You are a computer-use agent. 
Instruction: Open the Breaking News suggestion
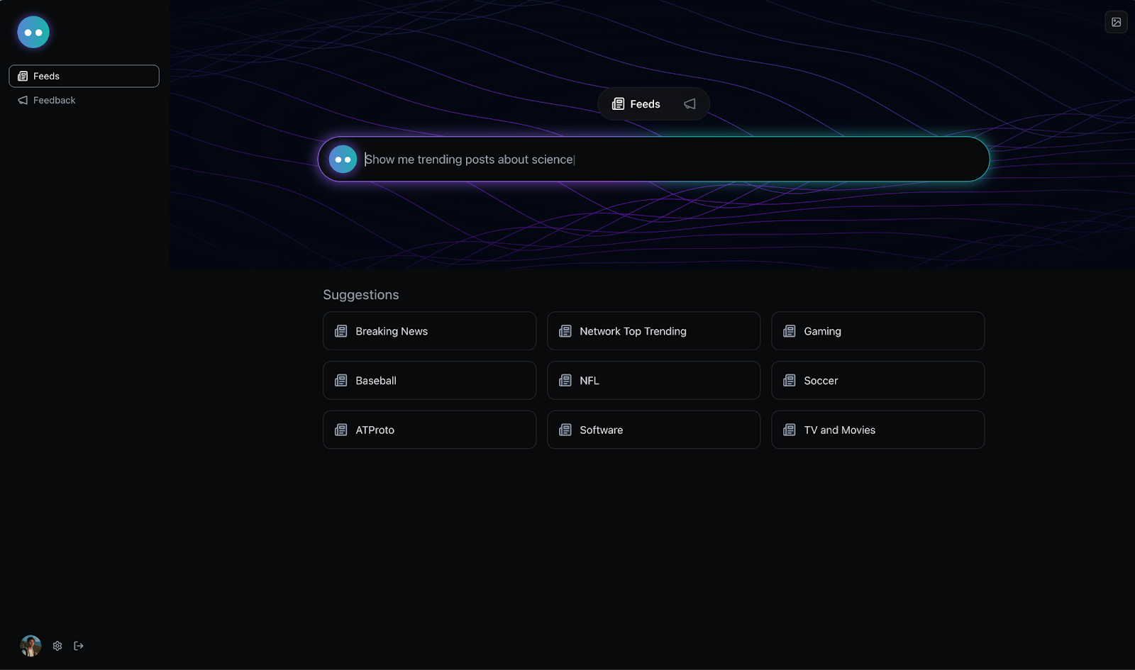coord(429,331)
